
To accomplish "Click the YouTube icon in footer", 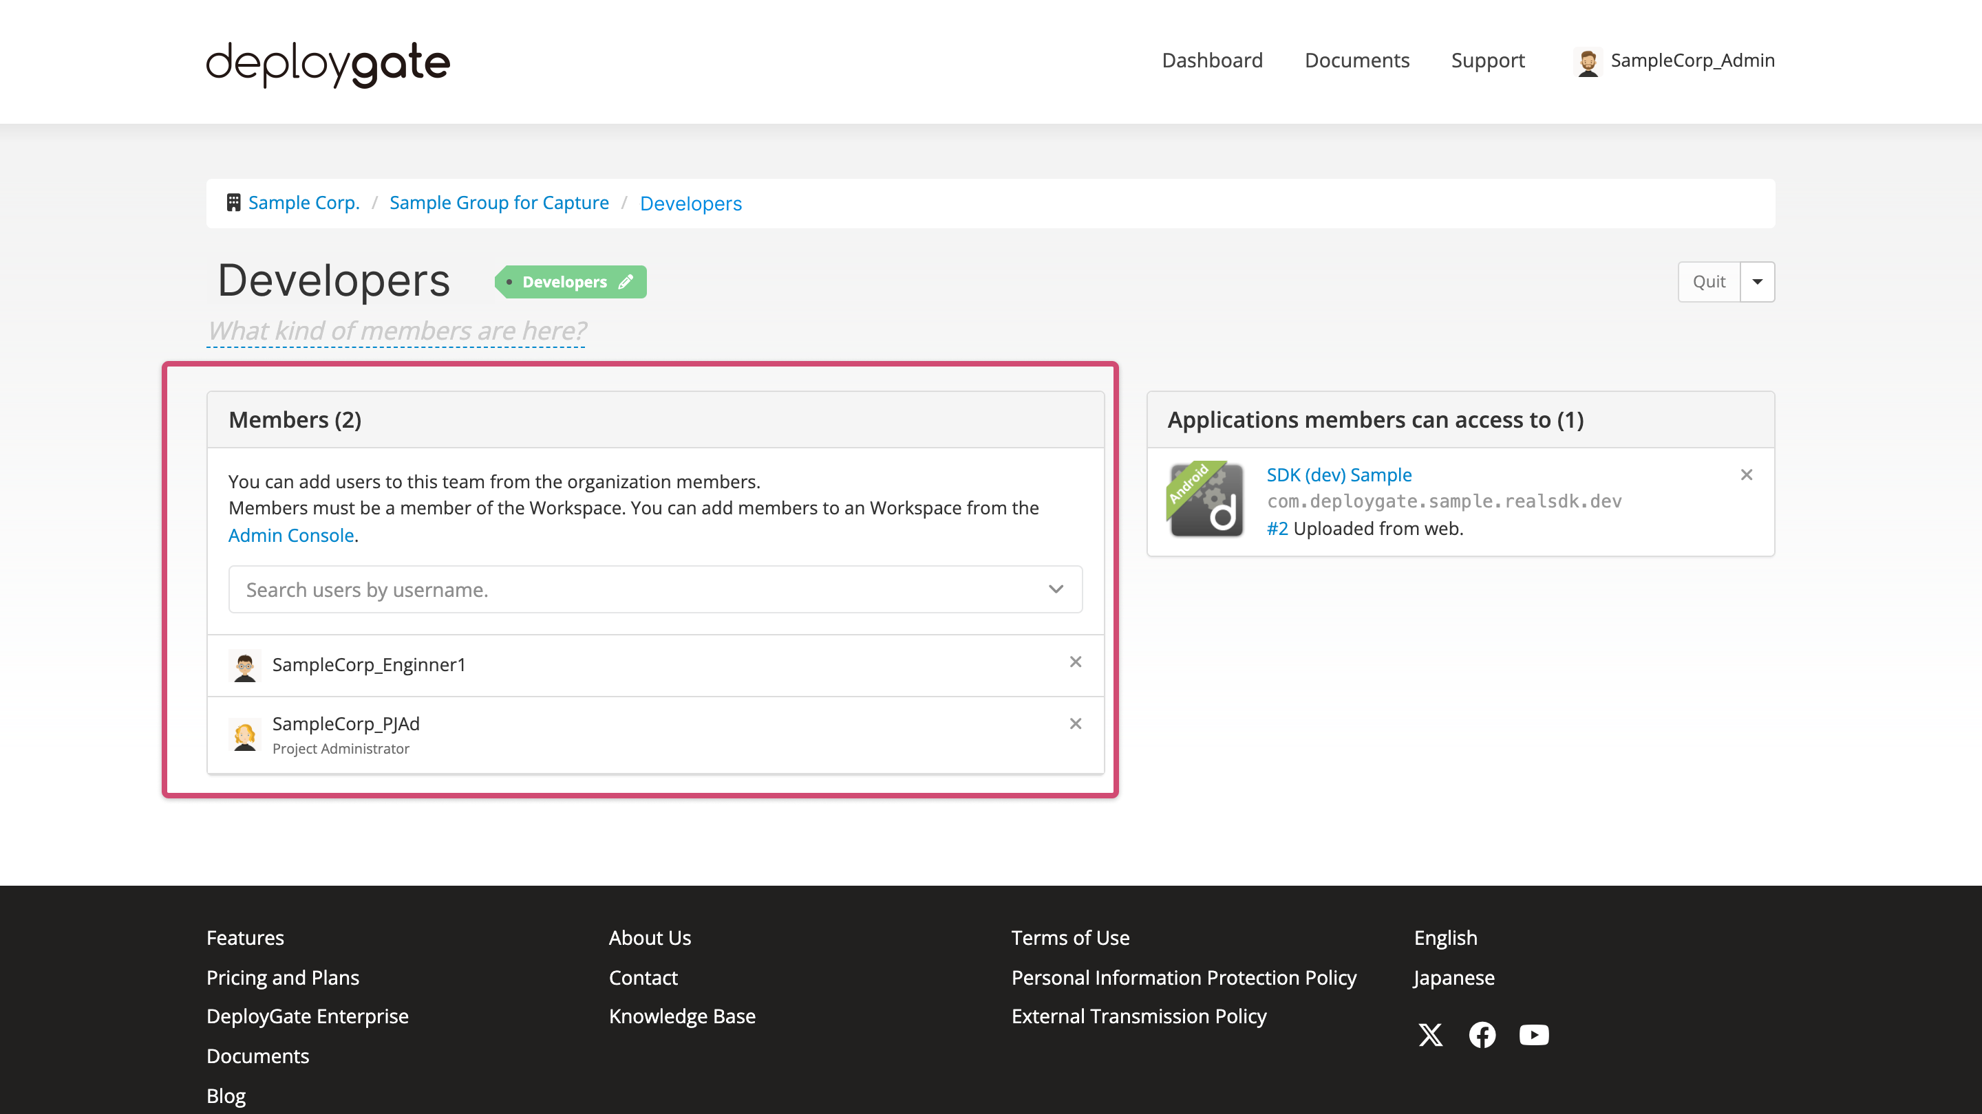I will click(x=1533, y=1035).
